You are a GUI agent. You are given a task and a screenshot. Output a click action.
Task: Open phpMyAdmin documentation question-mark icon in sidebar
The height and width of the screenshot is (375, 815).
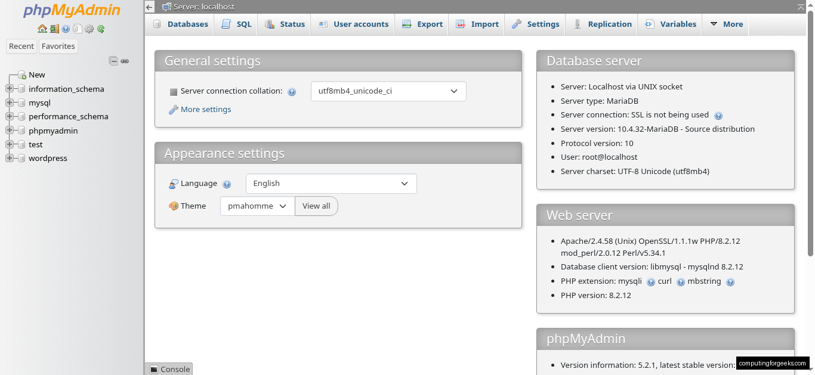click(x=66, y=29)
